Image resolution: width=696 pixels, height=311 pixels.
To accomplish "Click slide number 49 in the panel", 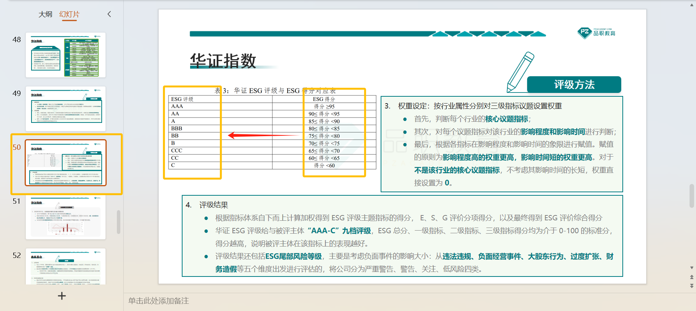I will (x=17, y=93).
